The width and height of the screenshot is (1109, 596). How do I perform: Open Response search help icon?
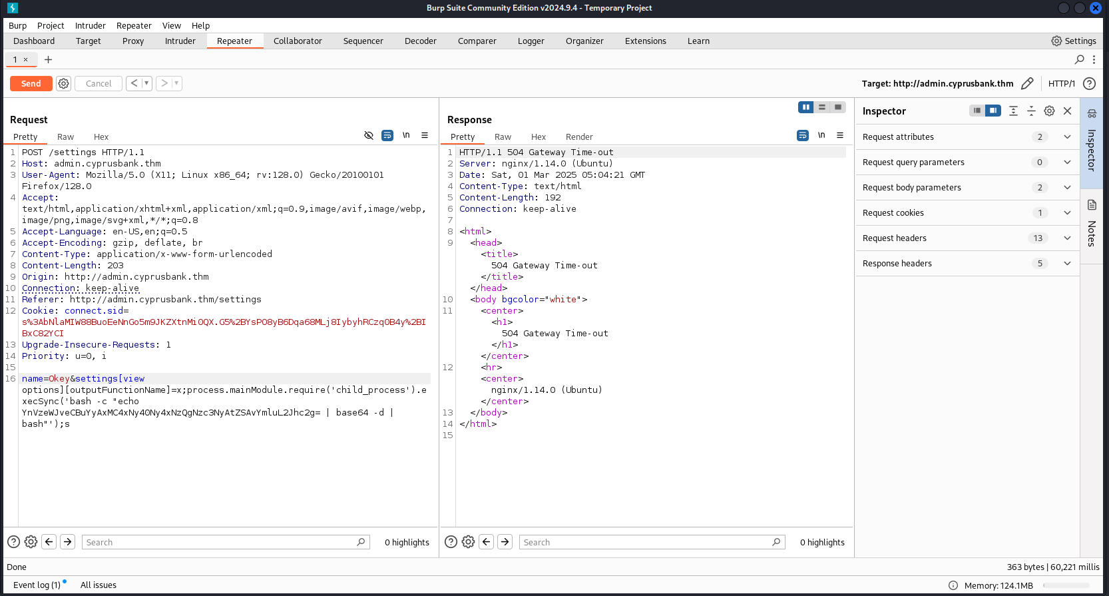(x=451, y=541)
